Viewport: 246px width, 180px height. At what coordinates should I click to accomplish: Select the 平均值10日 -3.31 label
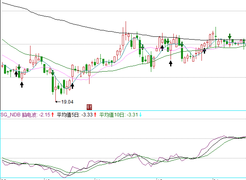[x=119, y=115]
